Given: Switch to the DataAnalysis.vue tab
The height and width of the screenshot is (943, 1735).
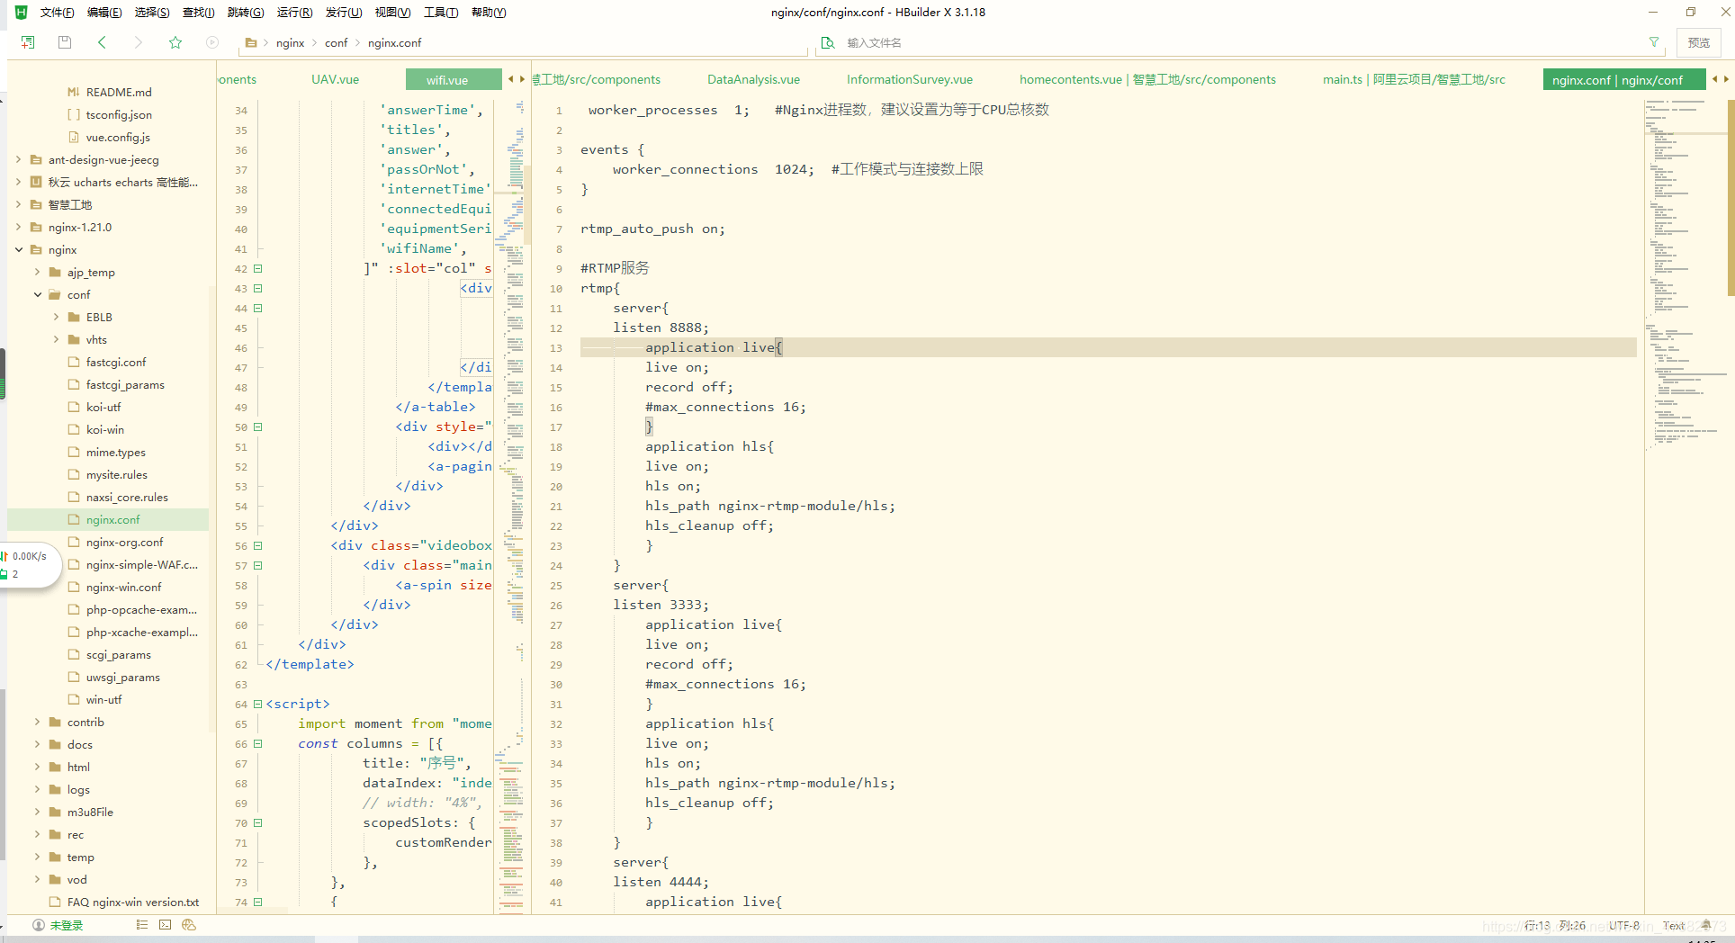Looking at the screenshot, I should coord(753,79).
